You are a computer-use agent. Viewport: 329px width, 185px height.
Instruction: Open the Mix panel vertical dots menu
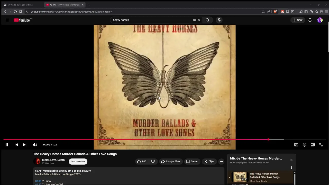point(291,167)
